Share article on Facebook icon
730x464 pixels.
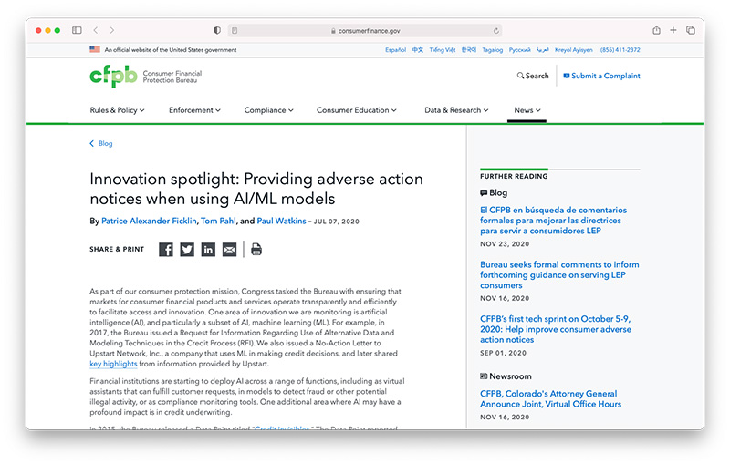click(x=166, y=250)
